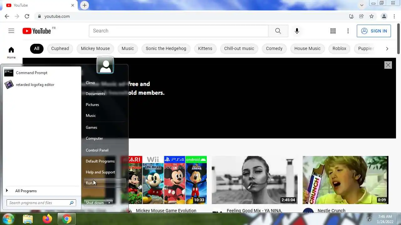
Task: Select the Kittens chip
Action: pyautogui.click(x=205, y=48)
